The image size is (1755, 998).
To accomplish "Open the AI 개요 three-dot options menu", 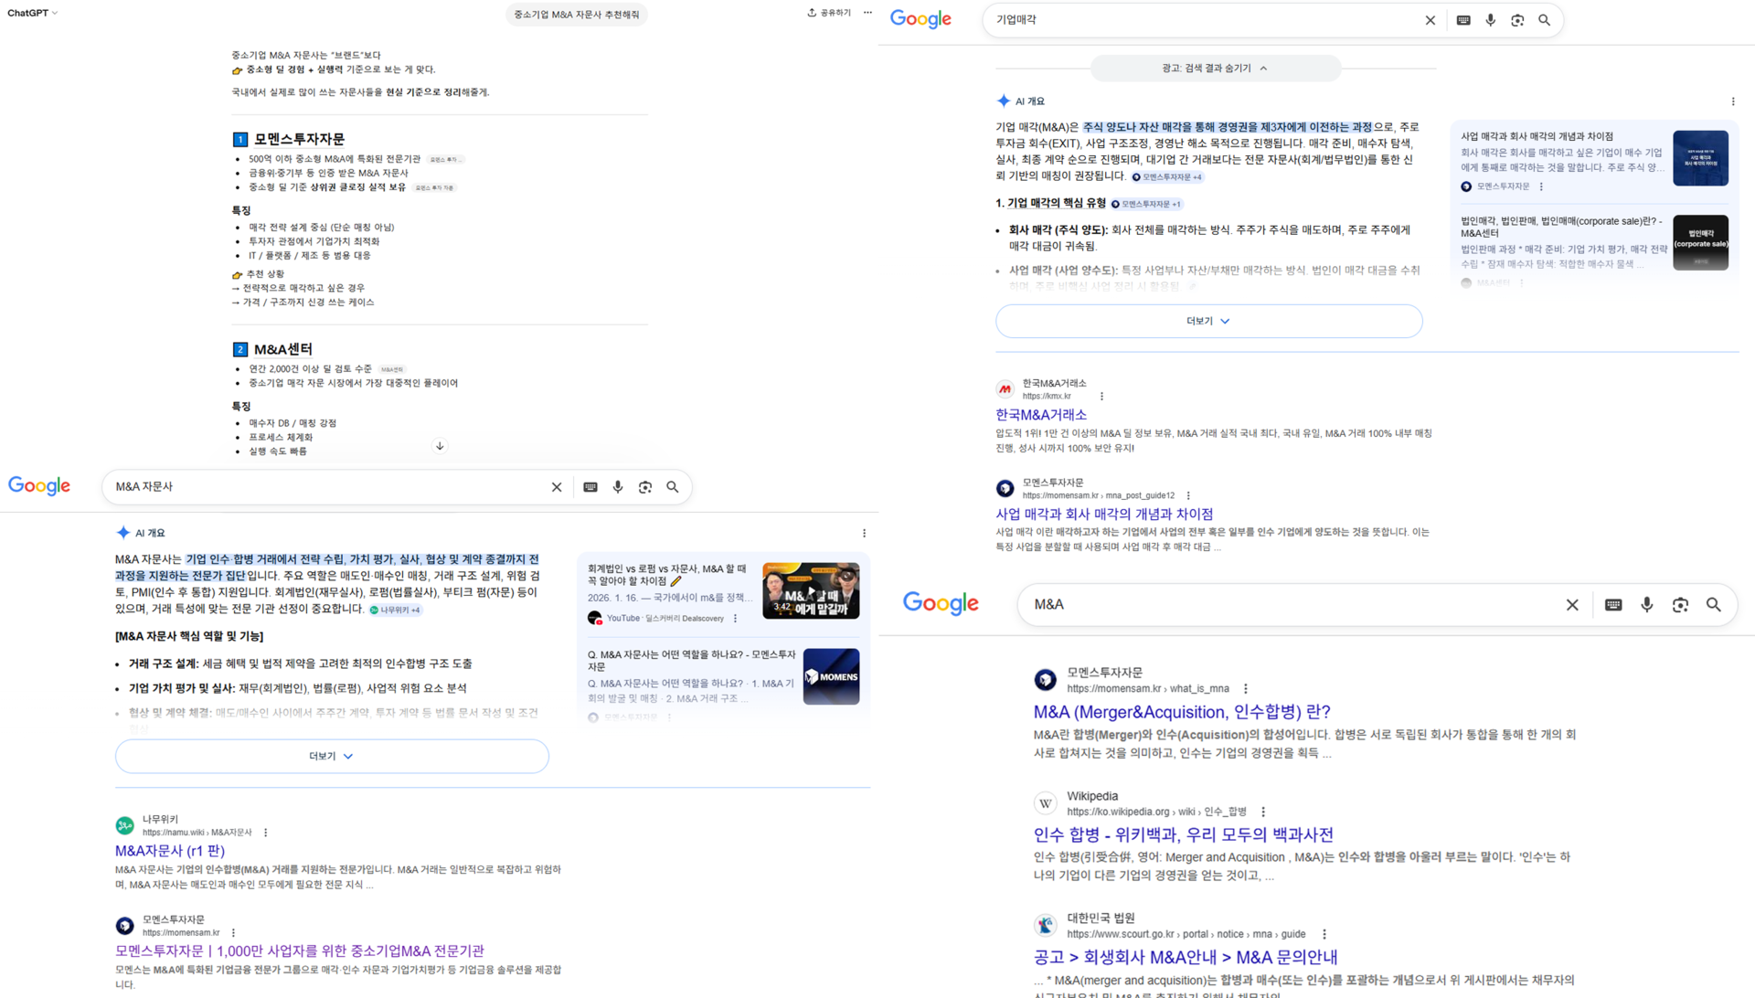I will (1734, 101).
